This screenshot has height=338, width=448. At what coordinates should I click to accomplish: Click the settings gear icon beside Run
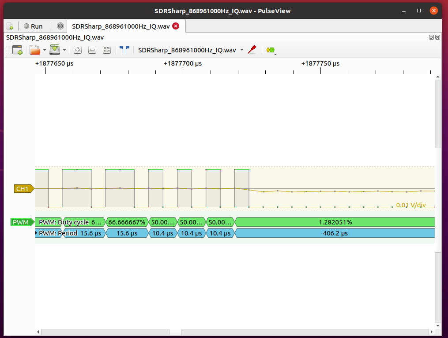pos(60,26)
